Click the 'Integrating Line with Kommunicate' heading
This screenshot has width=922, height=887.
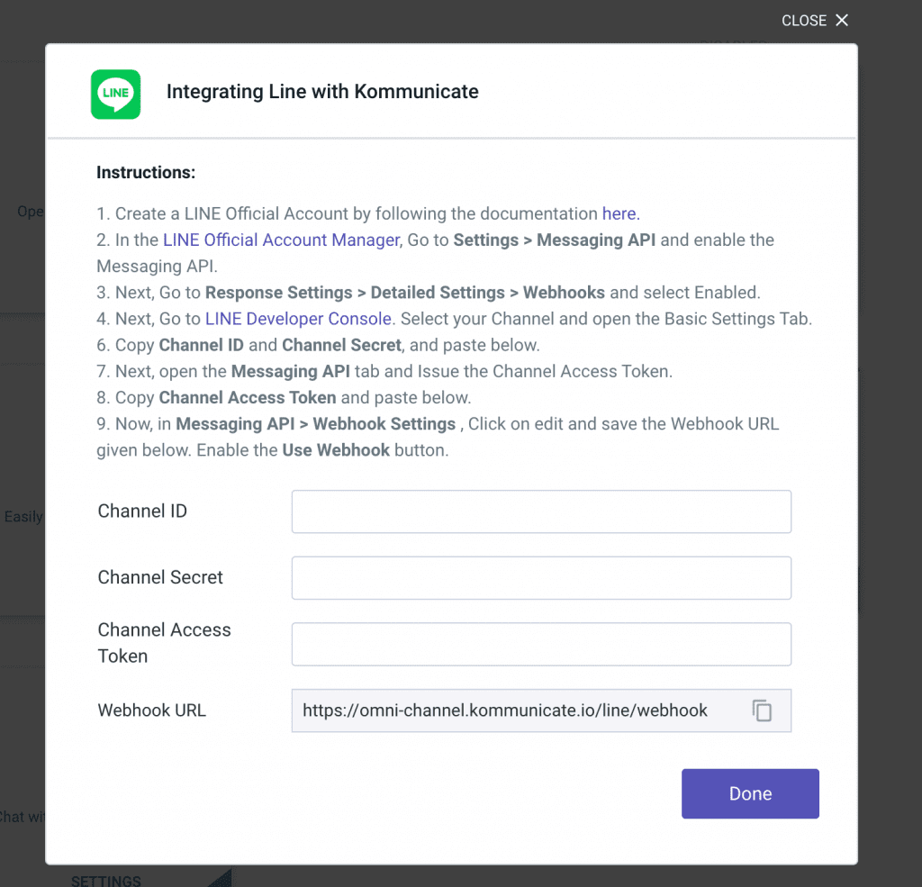coord(322,92)
